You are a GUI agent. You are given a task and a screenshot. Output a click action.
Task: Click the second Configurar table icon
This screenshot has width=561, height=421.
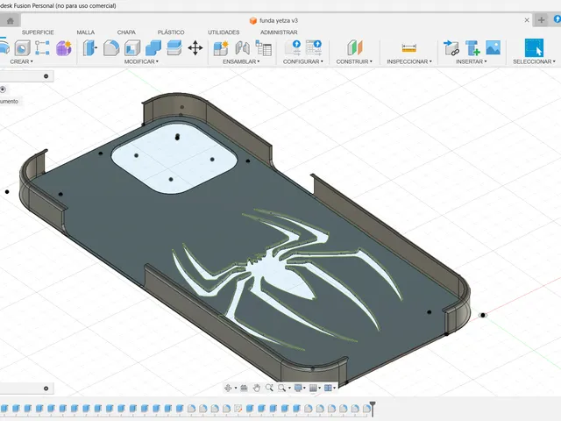tap(314, 48)
